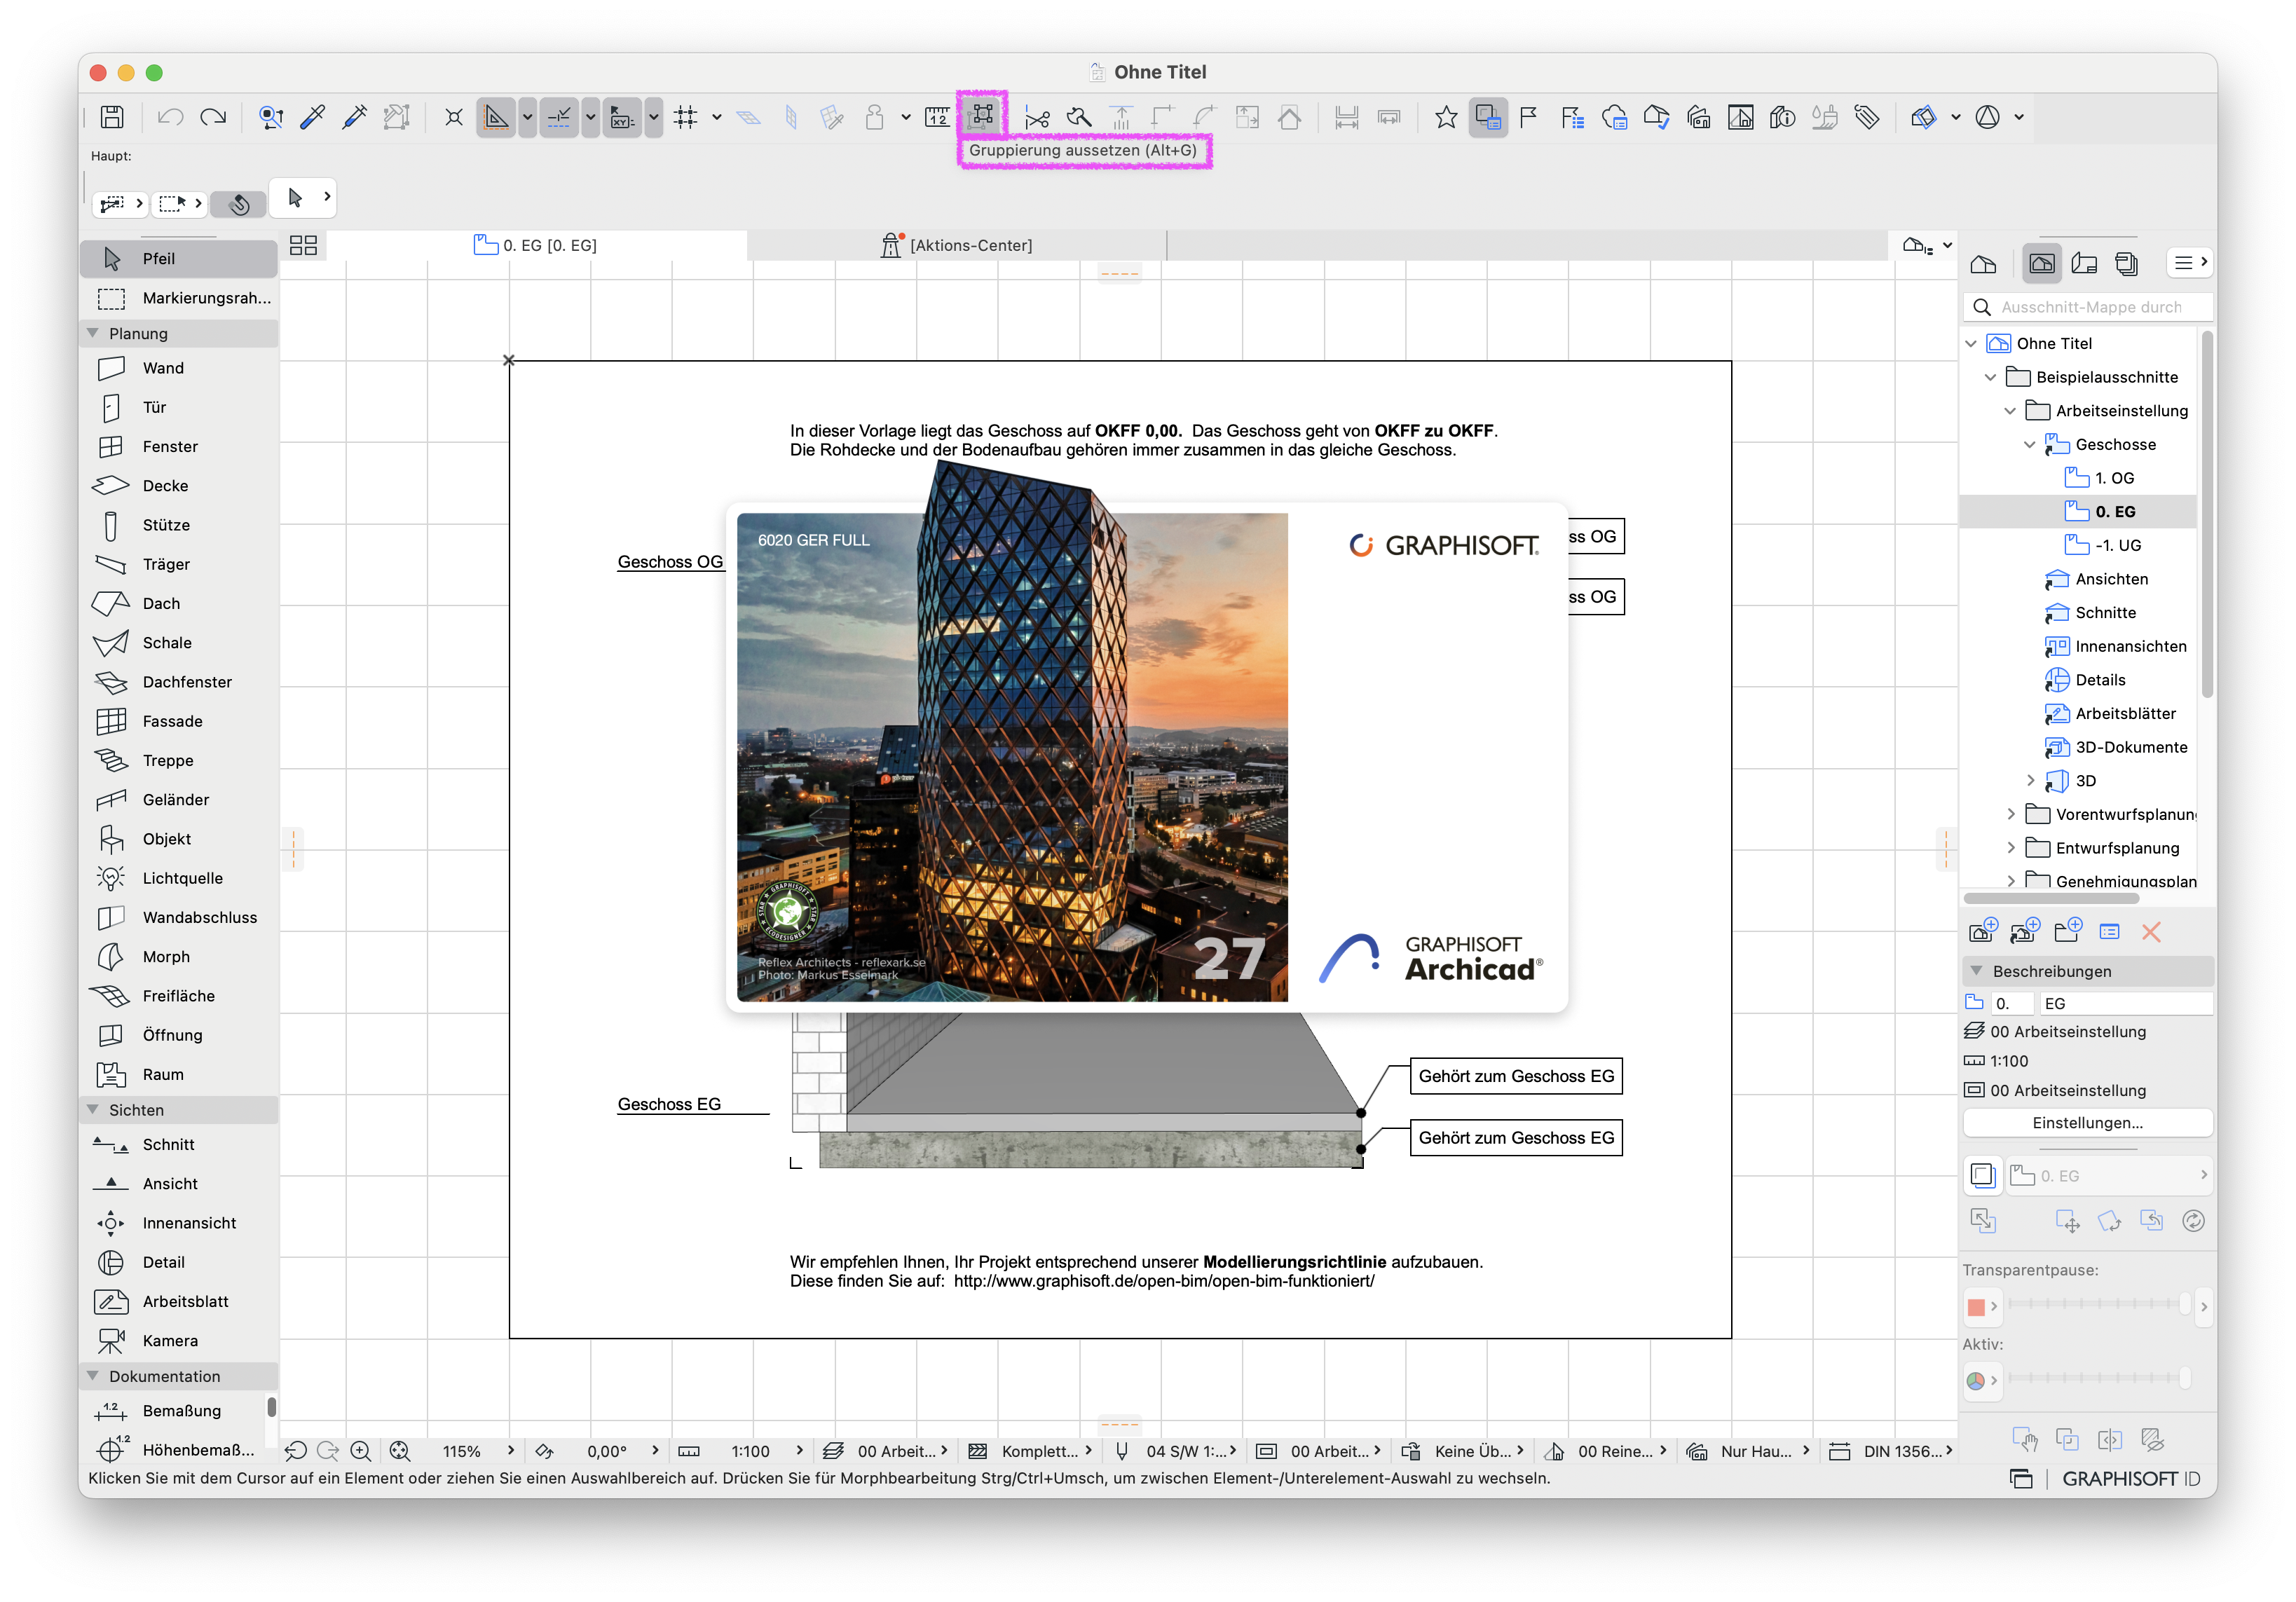Click the Redo arrow icon
The height and width of the screenshot is (1602, 2296).
[x=213, y=117]
